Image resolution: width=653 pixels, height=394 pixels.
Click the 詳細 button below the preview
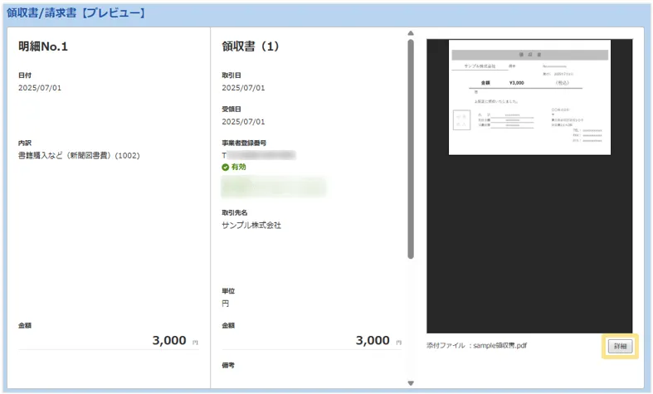[619, 347]
